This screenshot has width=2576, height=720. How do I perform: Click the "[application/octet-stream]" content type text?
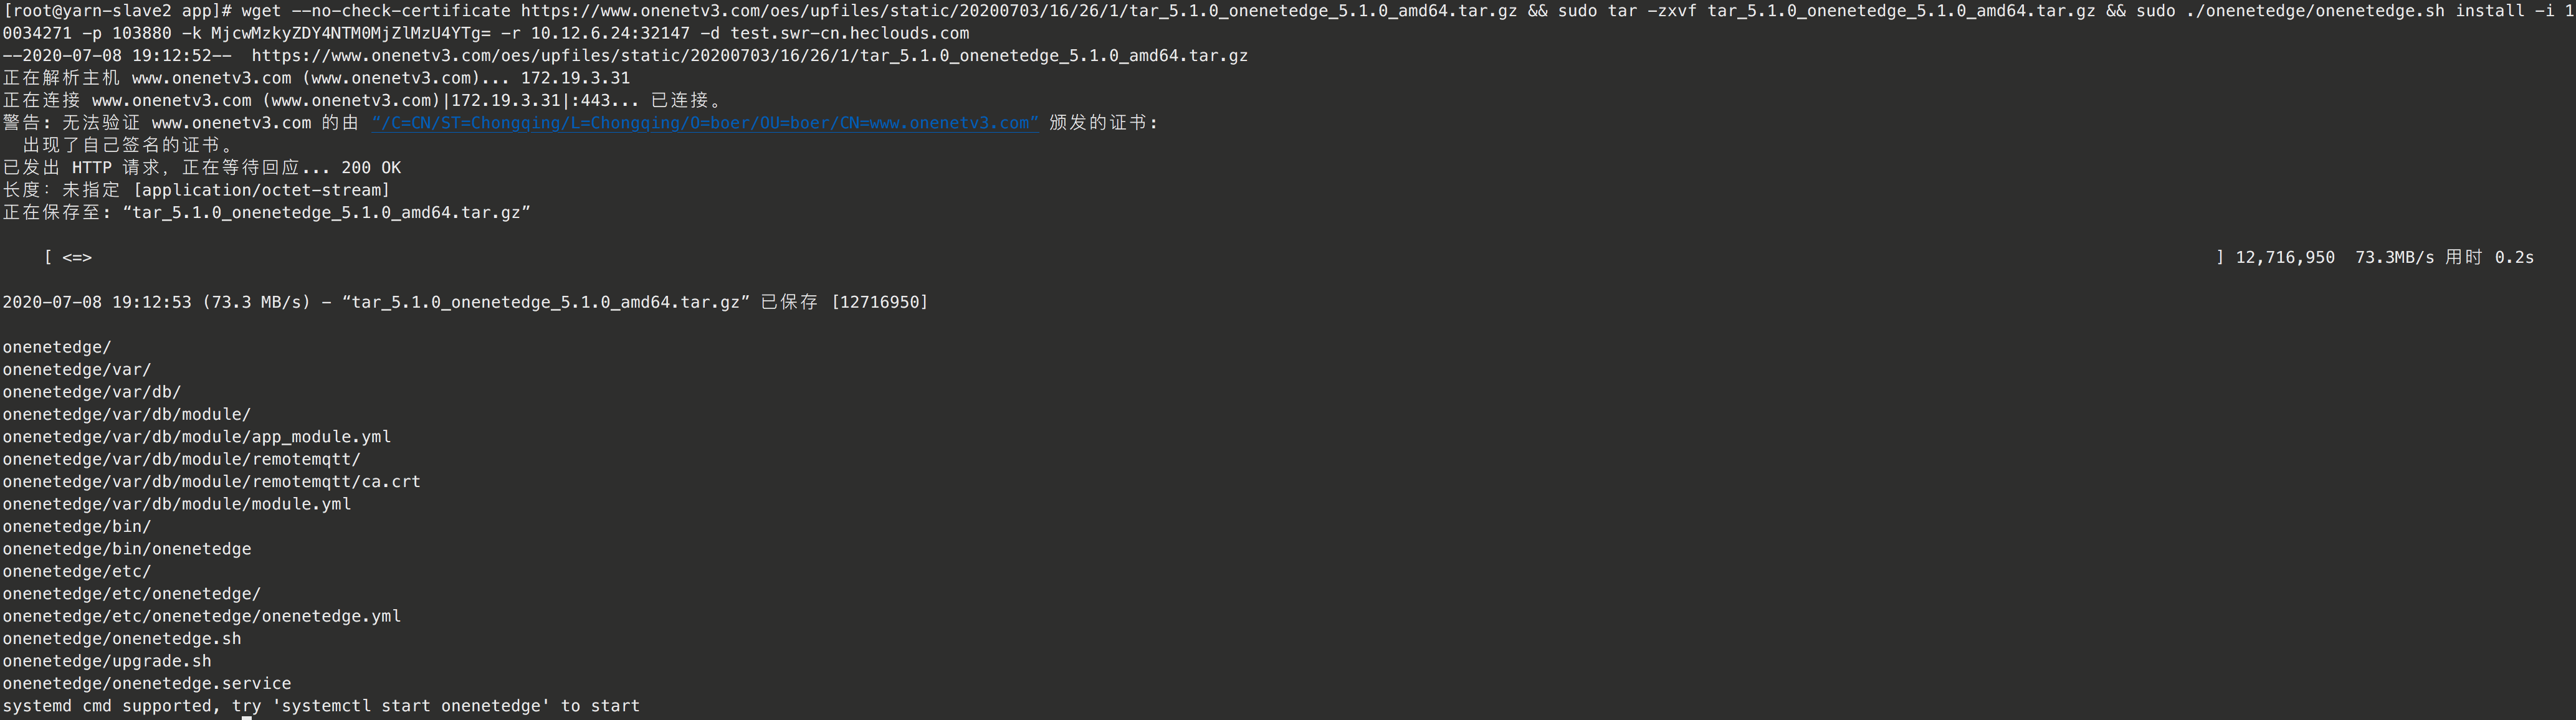(261, 190)
